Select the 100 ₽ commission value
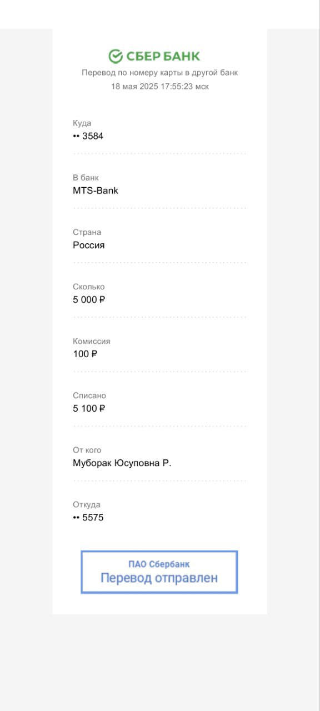Screen dimensions: 320x711 pos(85,354)
